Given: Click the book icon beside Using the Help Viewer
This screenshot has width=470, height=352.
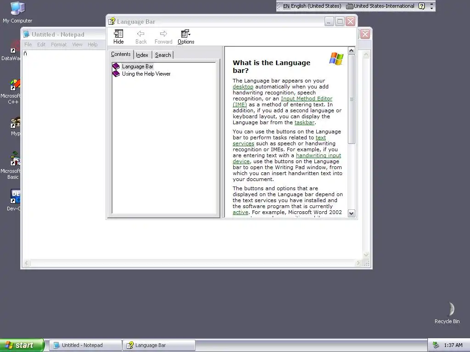Looking at the screenshot, I should click(116, 74).
